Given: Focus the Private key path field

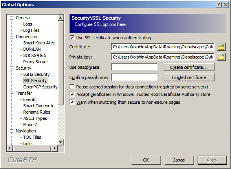Looking at the screenshot, I should pyautogui.click(x=163, y=57).
